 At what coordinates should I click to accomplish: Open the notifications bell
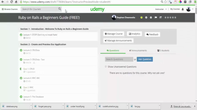[x=183, y=9]
